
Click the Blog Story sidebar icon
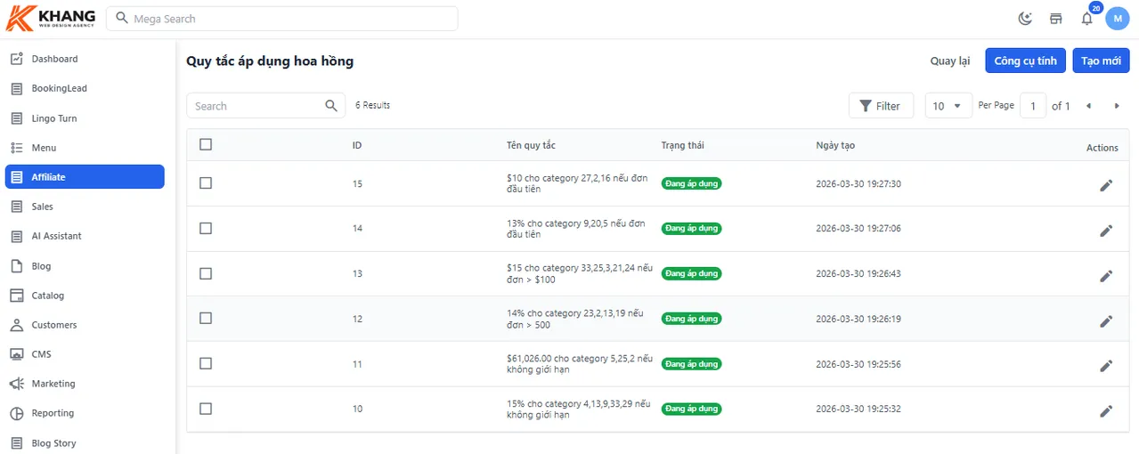tap(16, 443)
